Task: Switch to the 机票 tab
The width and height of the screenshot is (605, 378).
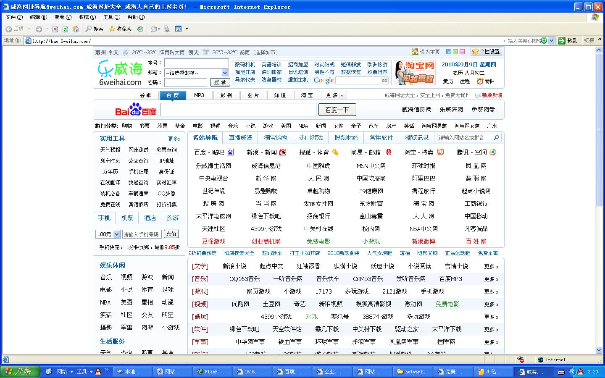Action: pyautogui.click(x=127, y=218)
